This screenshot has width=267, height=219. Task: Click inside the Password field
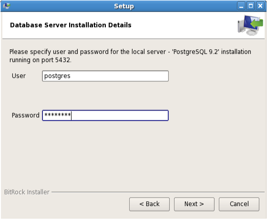[105, 116]
